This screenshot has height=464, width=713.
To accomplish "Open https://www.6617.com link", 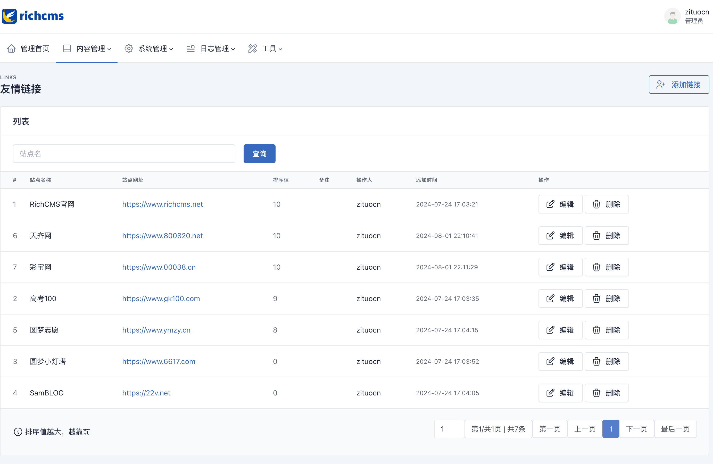I will (159, 362).
